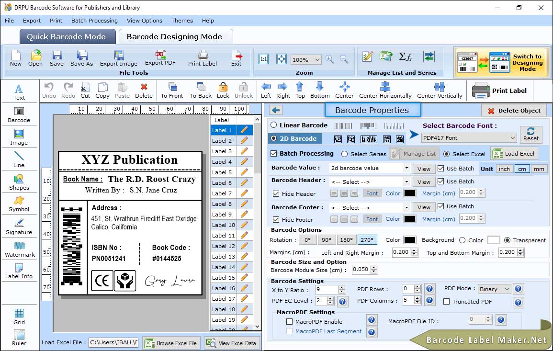Adjust PDF Columns stepper
The width and height of the screenshot is (553, 351).
(x=418, y=300)
